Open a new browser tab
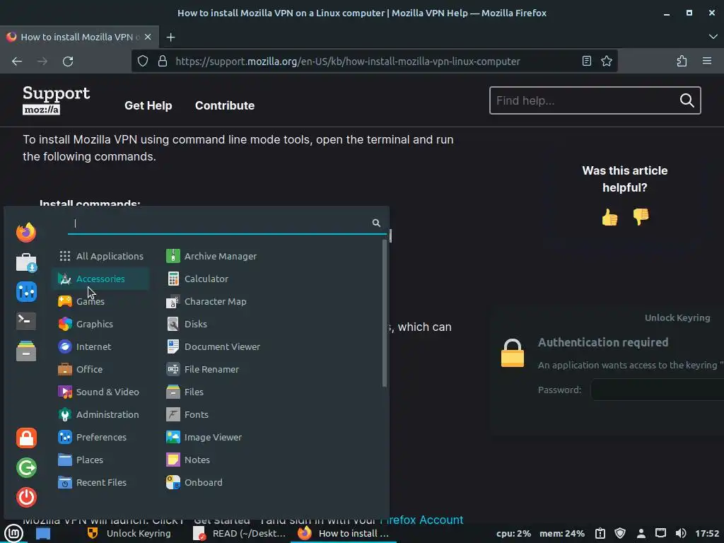The image size is (724, 543). click(171, 37)
